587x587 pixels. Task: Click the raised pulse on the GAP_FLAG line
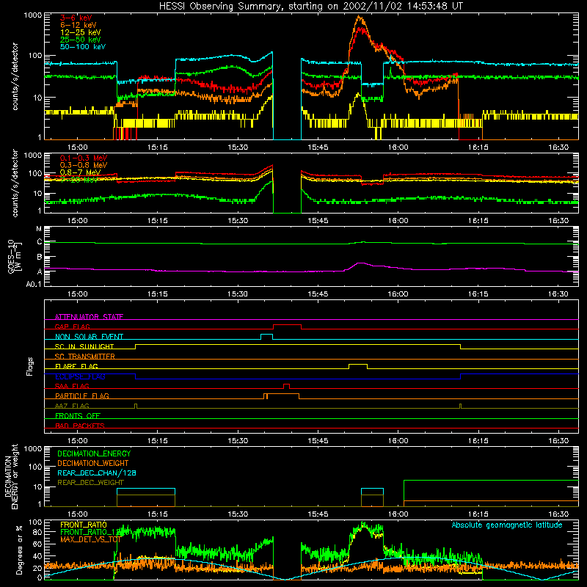pos(287,325)
